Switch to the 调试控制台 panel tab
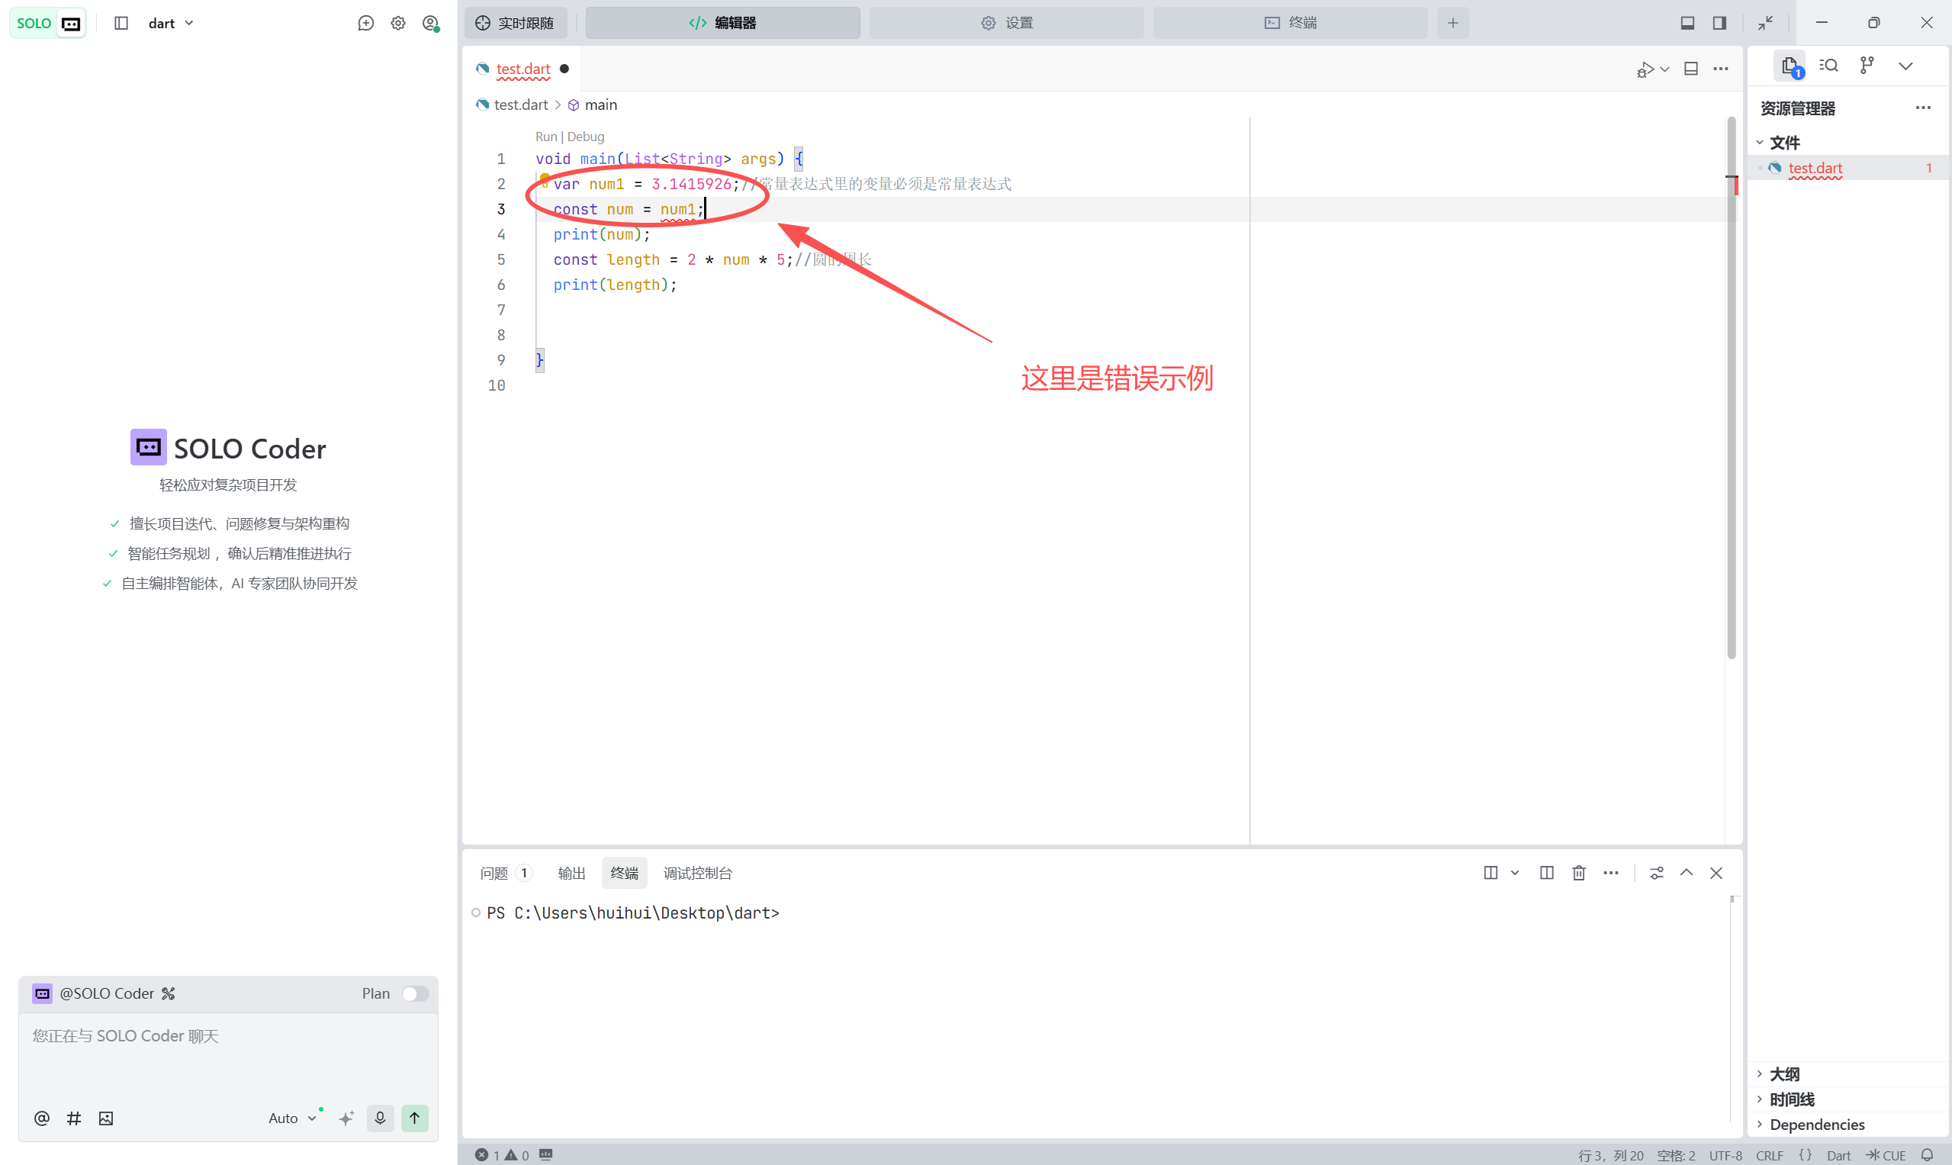 697,873
